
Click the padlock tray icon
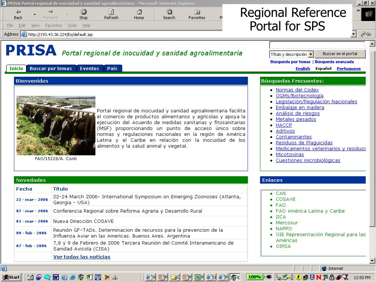pos(332,278)
